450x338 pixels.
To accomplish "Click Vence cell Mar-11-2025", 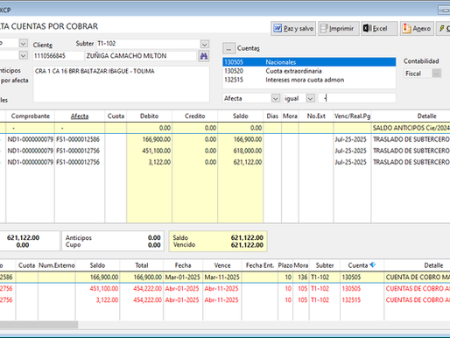I will coord(221,277).
